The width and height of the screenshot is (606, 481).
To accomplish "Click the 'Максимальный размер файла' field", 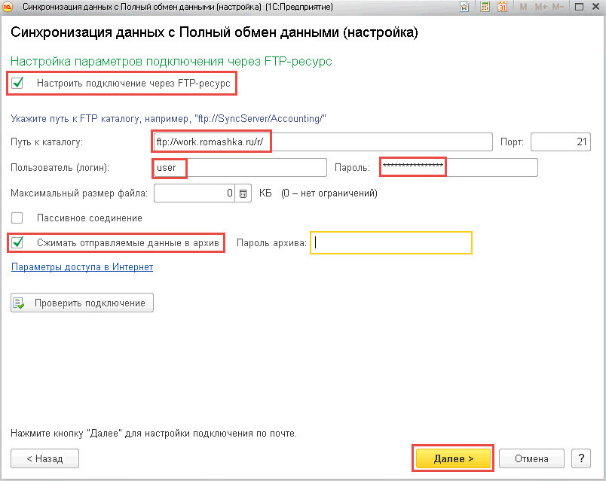I will click(194, 193).
